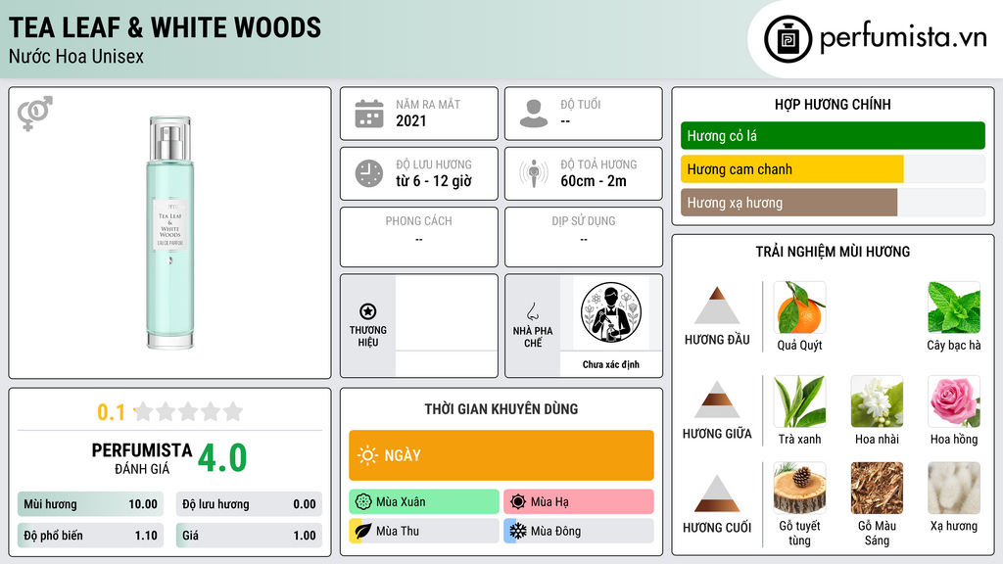The image size is (1003, 564).
Task: Click the Hương đầu pyramid icon
Action: click(717, 305)
